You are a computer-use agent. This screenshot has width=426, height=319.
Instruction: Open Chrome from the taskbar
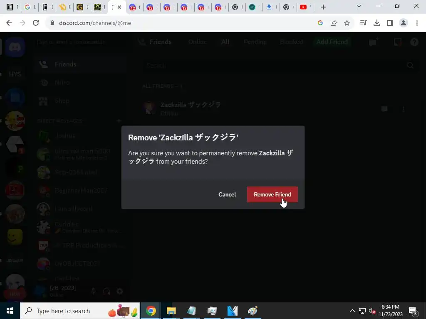coord(151,311)
